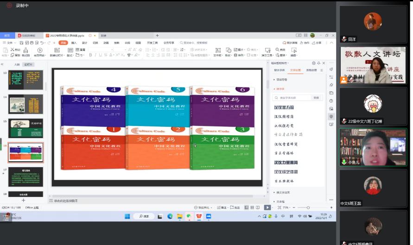This screenshot has height=245, width=413.
Task: Toggle underline formatting in ribbon
Action: [102, 55]
